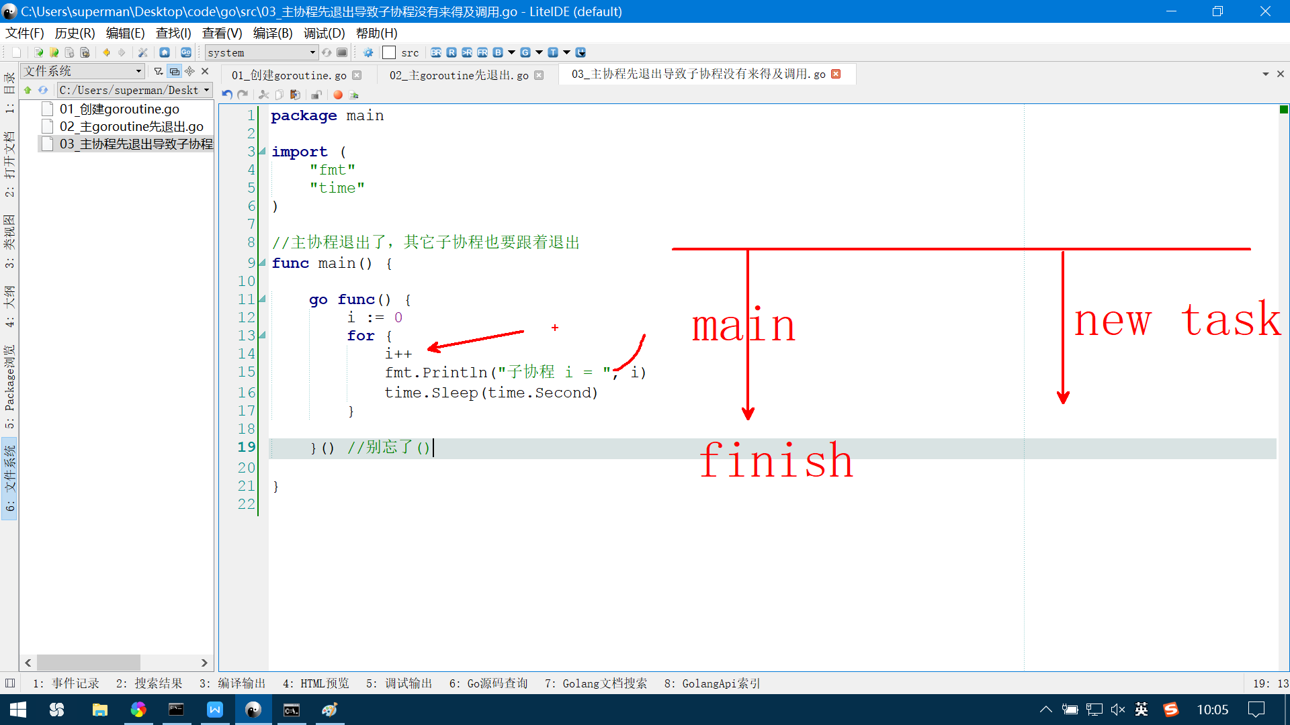Click the Build and Run BR icon
The height and width of the screenshot is (725, 1290).
click(x=436, y=52)
